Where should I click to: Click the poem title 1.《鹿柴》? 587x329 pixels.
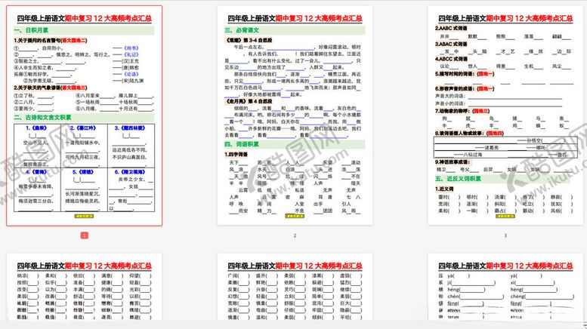coord(36,128)
